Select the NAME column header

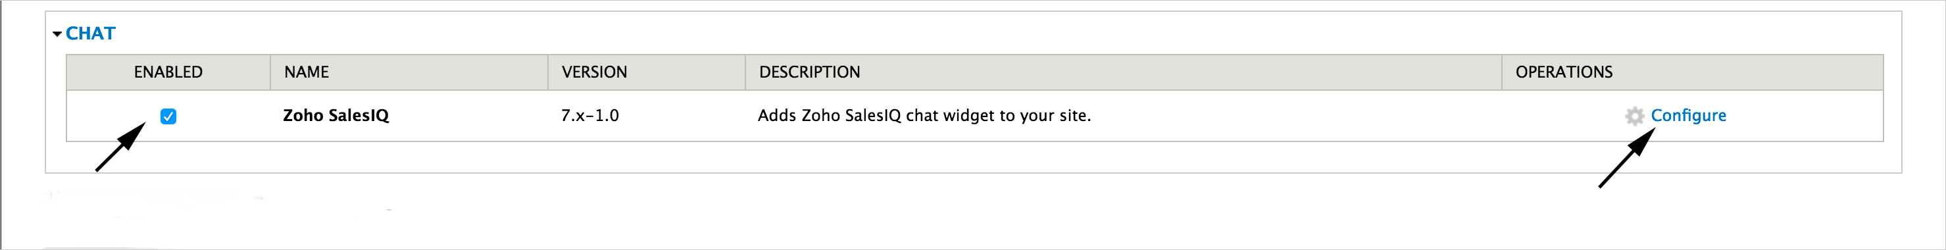(x=307, y=72)
